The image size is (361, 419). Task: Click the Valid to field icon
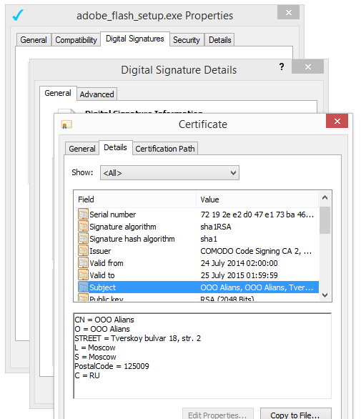[83, 275]
